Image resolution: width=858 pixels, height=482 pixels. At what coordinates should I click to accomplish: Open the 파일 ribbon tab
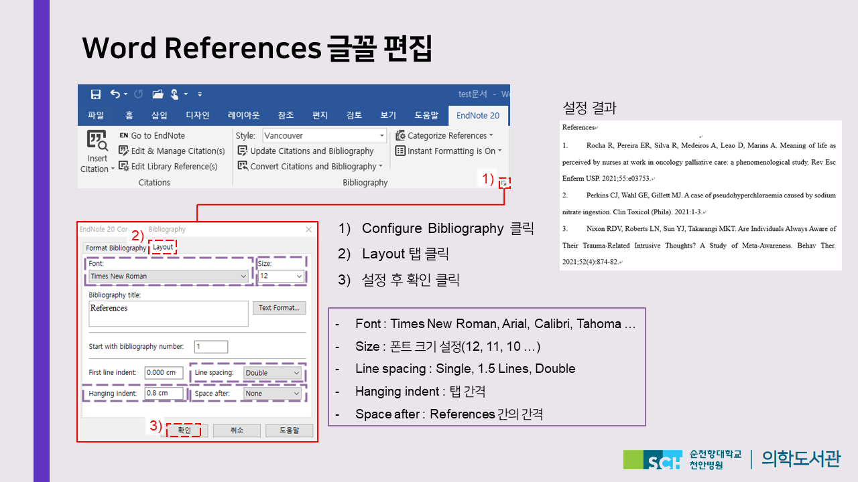(x=96, y=115)
